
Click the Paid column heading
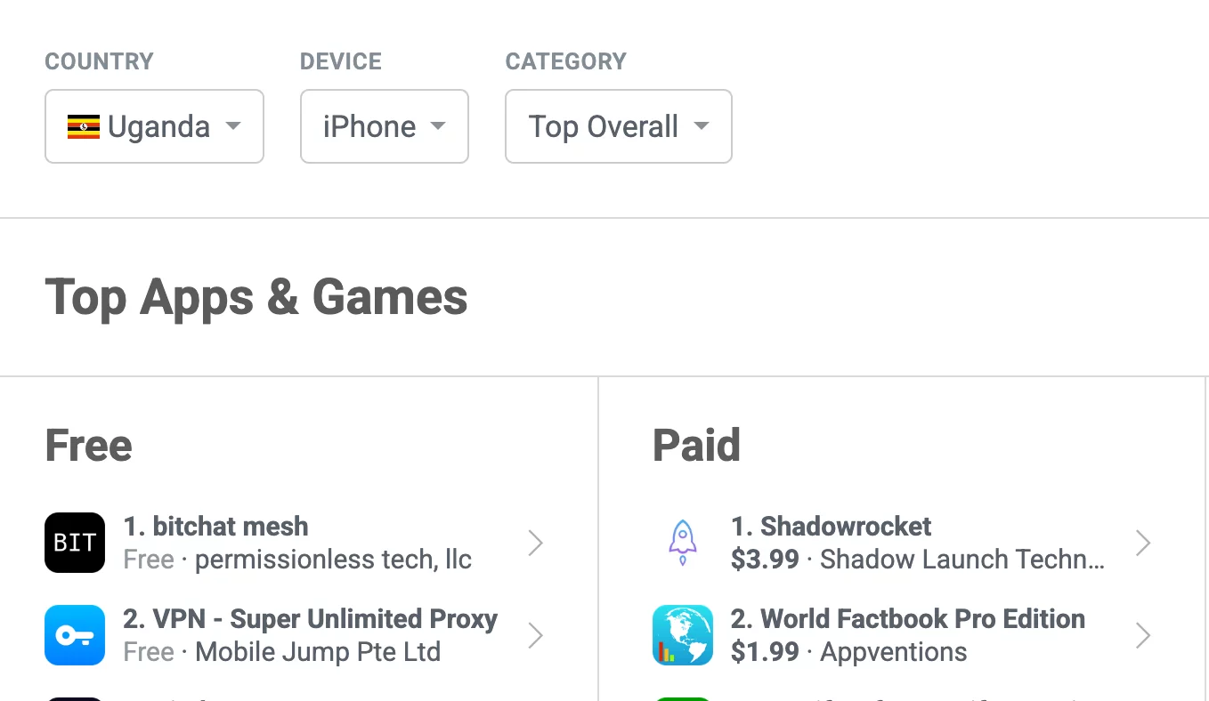pyautogui.click(x=696, y=446)
